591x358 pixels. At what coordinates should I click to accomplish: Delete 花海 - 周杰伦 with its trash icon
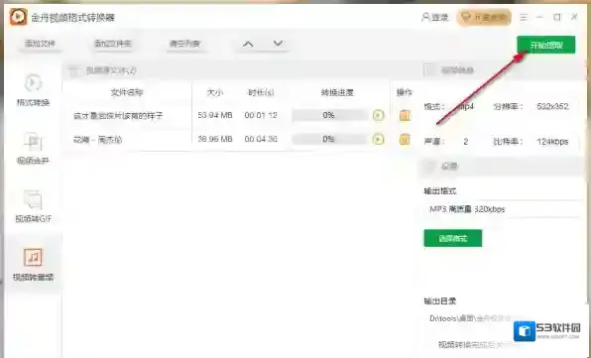point(405,140)
